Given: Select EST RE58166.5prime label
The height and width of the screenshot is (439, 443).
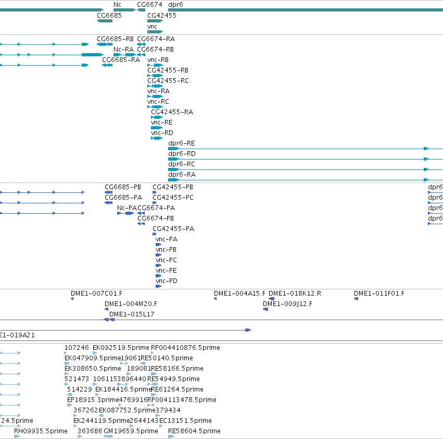Looking at the screenshot, I should [177, 369].
